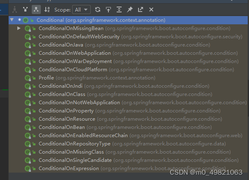Click annotation icon beside ConditionalOnWebApplication
The height and width of the screenshot is (180, 249).
coord(28,53)
